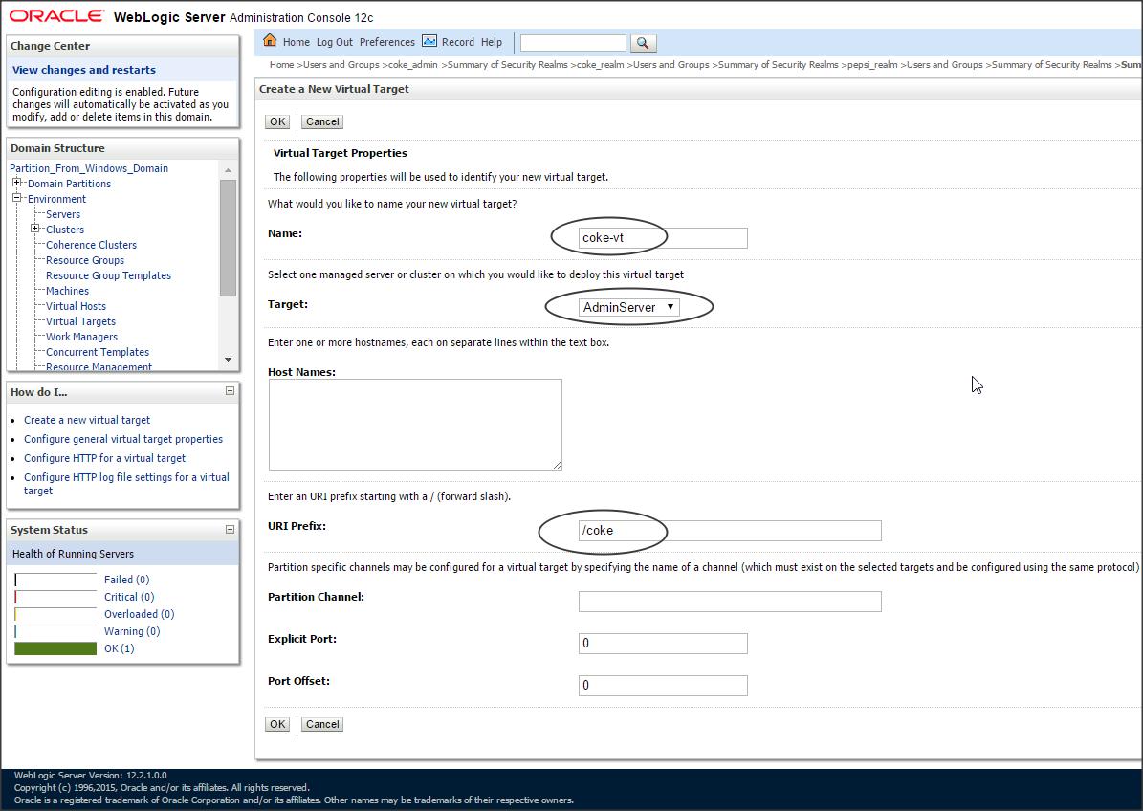Click the Domain Structure scrollbar thumb
The width and height of the screenshot is (1143, 811).
coord(229,238)
